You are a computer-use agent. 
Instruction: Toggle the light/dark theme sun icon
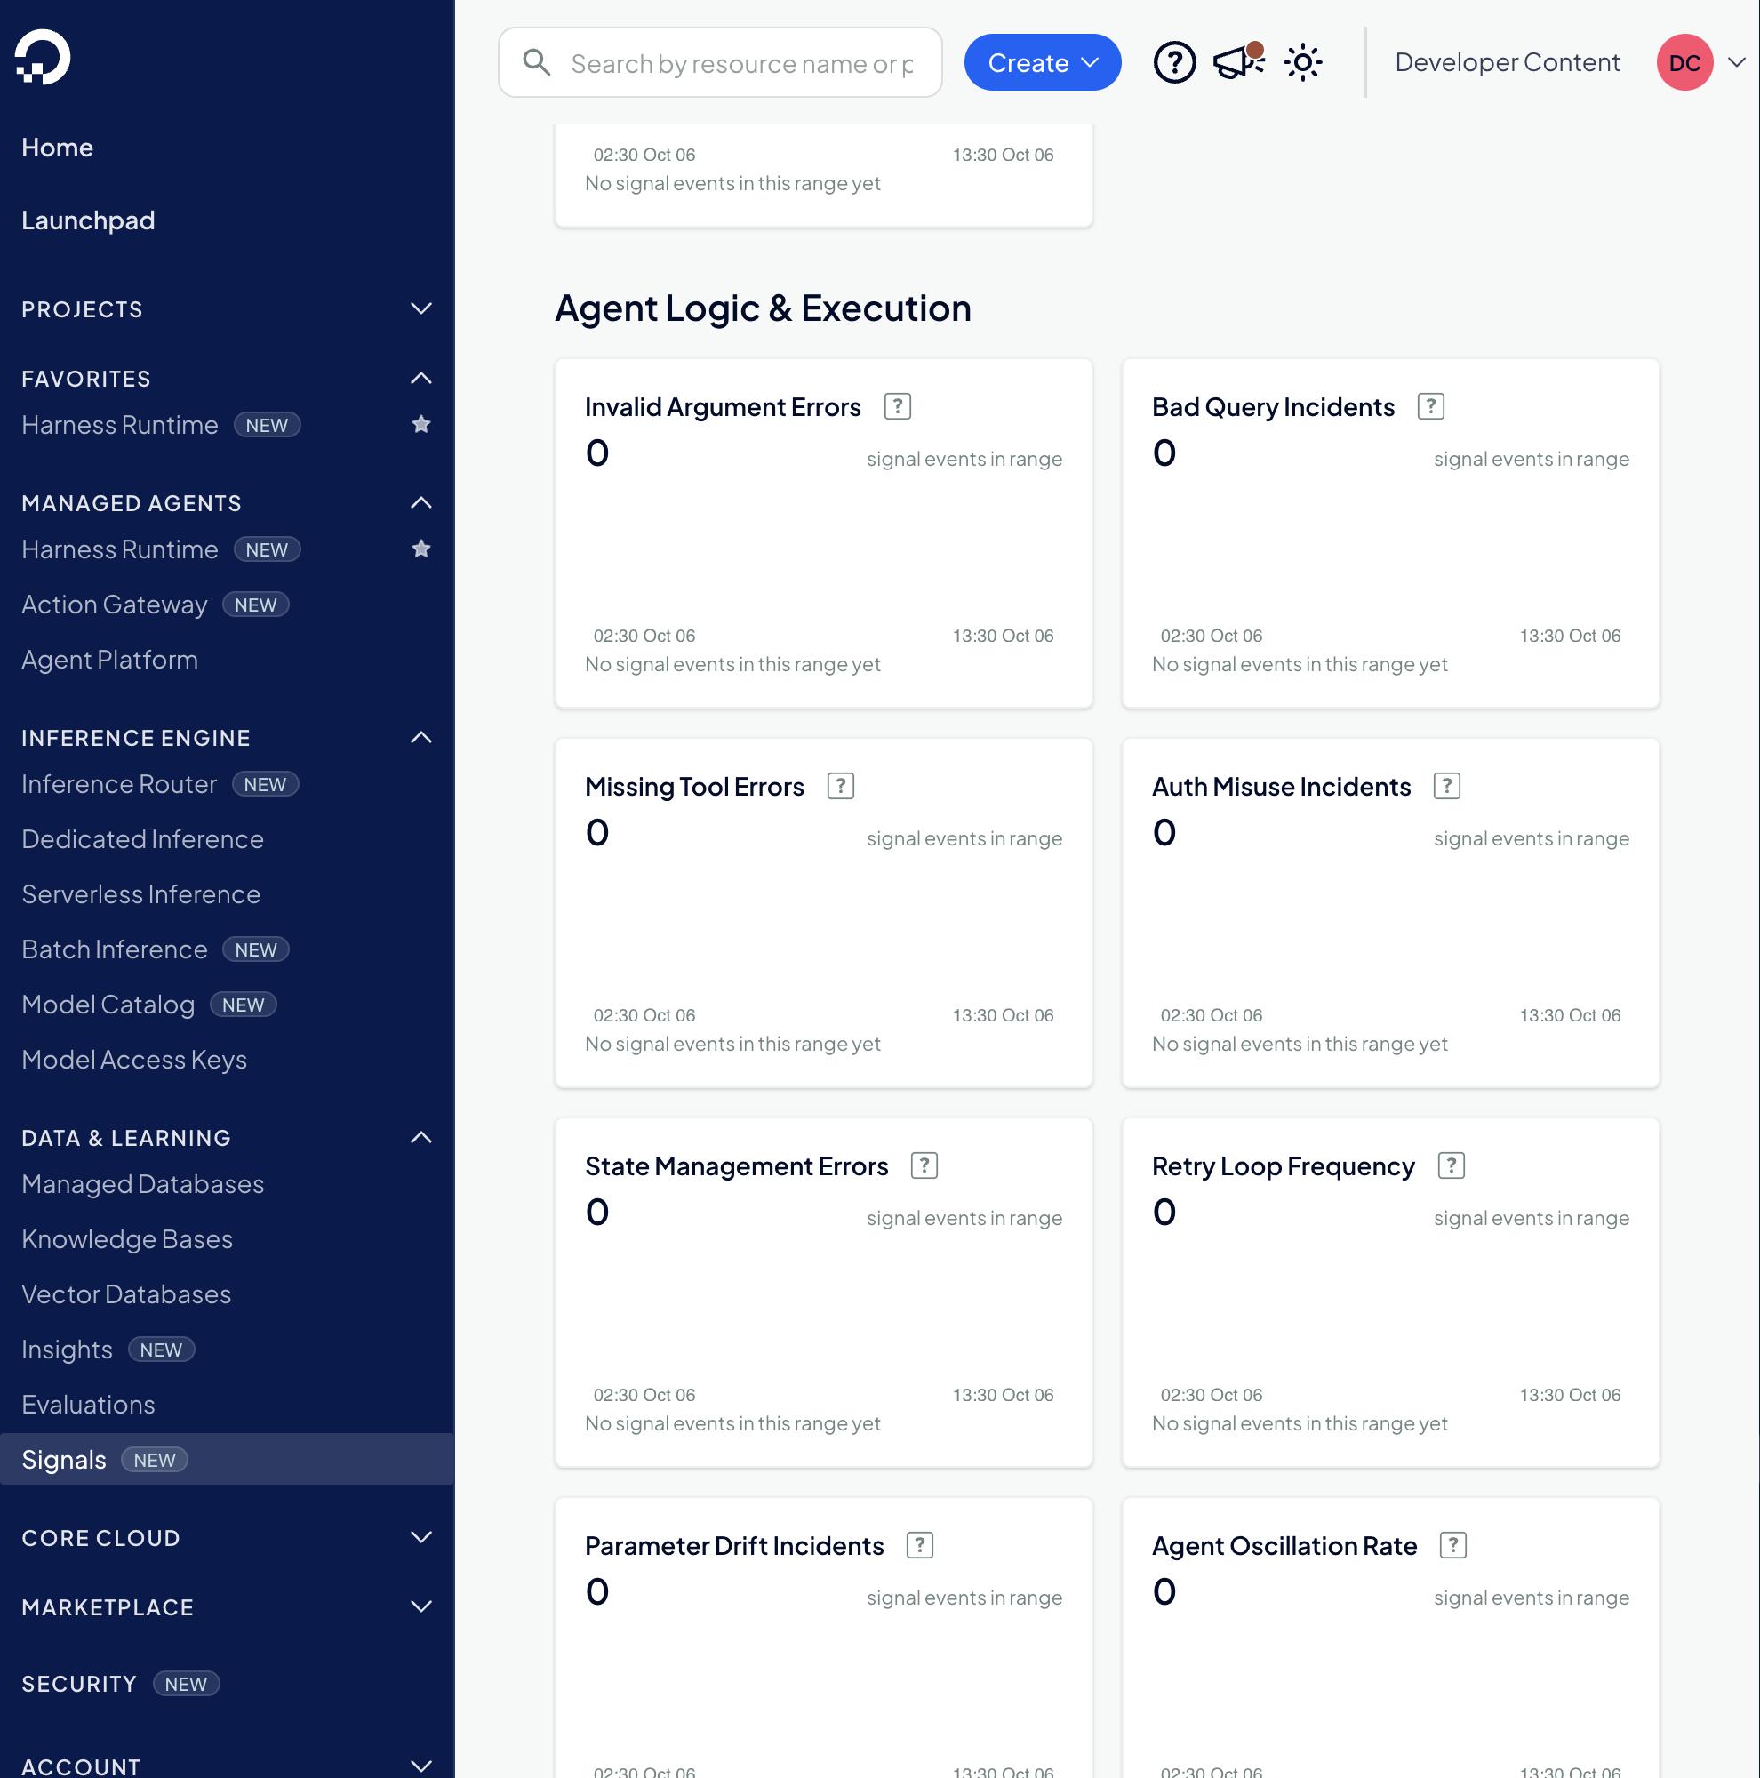click(x=1303, y=62)
